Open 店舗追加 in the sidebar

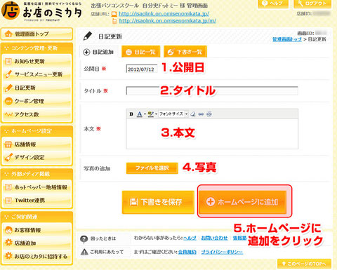(37, 243)
